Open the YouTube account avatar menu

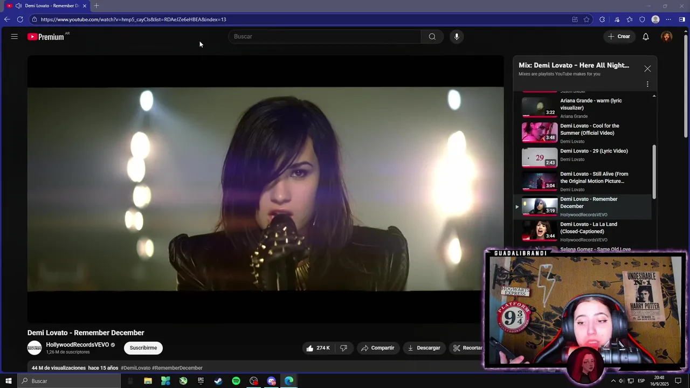[667, 37]
